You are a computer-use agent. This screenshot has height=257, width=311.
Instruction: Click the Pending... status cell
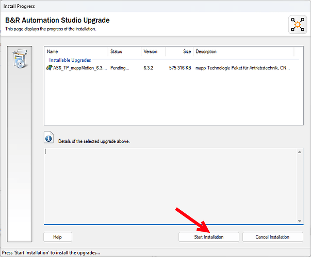120,68
